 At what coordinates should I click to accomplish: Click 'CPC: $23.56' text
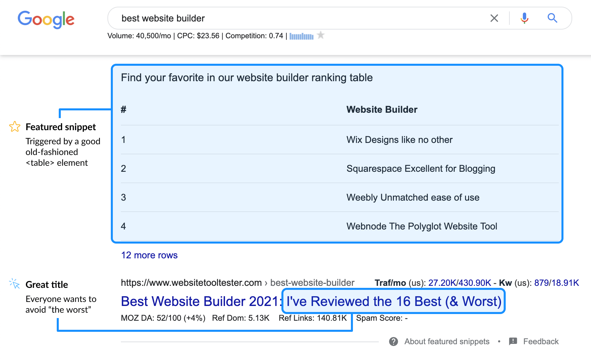coord(198,36)
